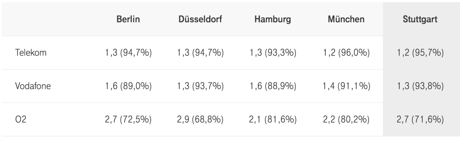Select Vodafone's Stuttgart value 1,3 (93,8%)

(x=420, y=86)
